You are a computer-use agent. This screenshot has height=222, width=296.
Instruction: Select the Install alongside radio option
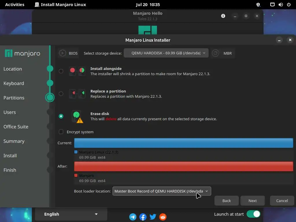(x=61, y=71)
